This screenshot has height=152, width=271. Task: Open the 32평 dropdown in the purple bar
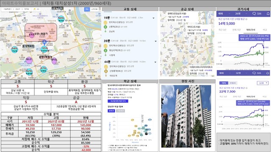[x=241, y=73]
